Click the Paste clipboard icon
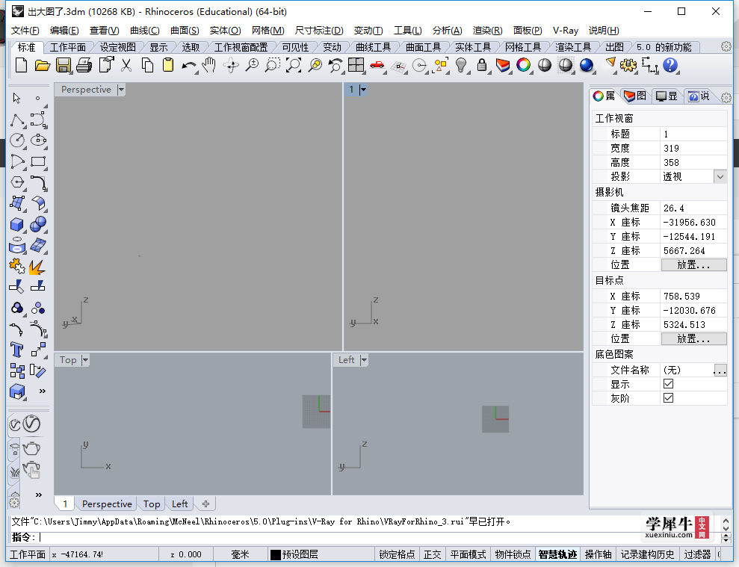This screenshot has height=567, width=739. pyautogui.click(x=168, y=65)
